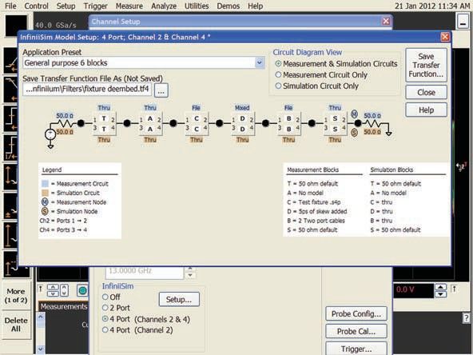This screenshot has height=355, width=473.
Task: Click the C block in circuit diagram
Action: coord(196,124)
